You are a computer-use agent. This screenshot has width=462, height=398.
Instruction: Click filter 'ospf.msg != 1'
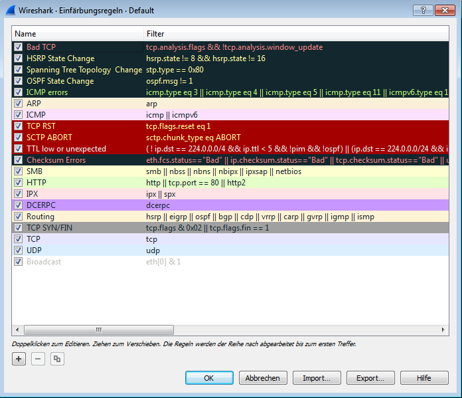(169, 81)
